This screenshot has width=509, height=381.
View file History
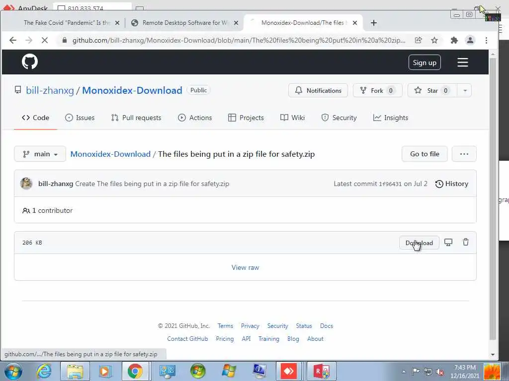(451, 184)
